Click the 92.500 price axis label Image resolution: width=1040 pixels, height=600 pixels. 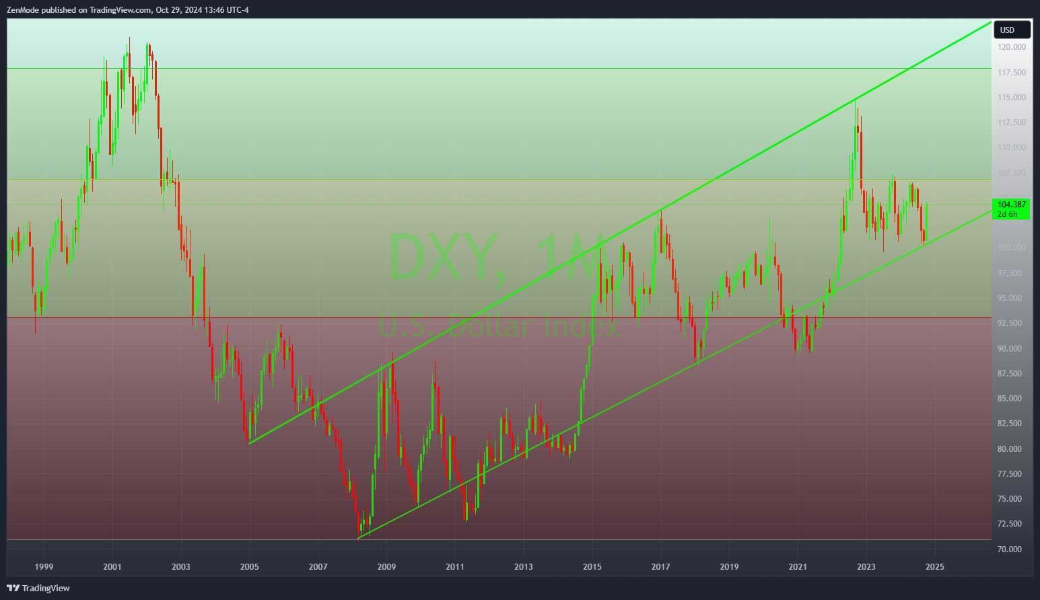tap(1010, 323)
